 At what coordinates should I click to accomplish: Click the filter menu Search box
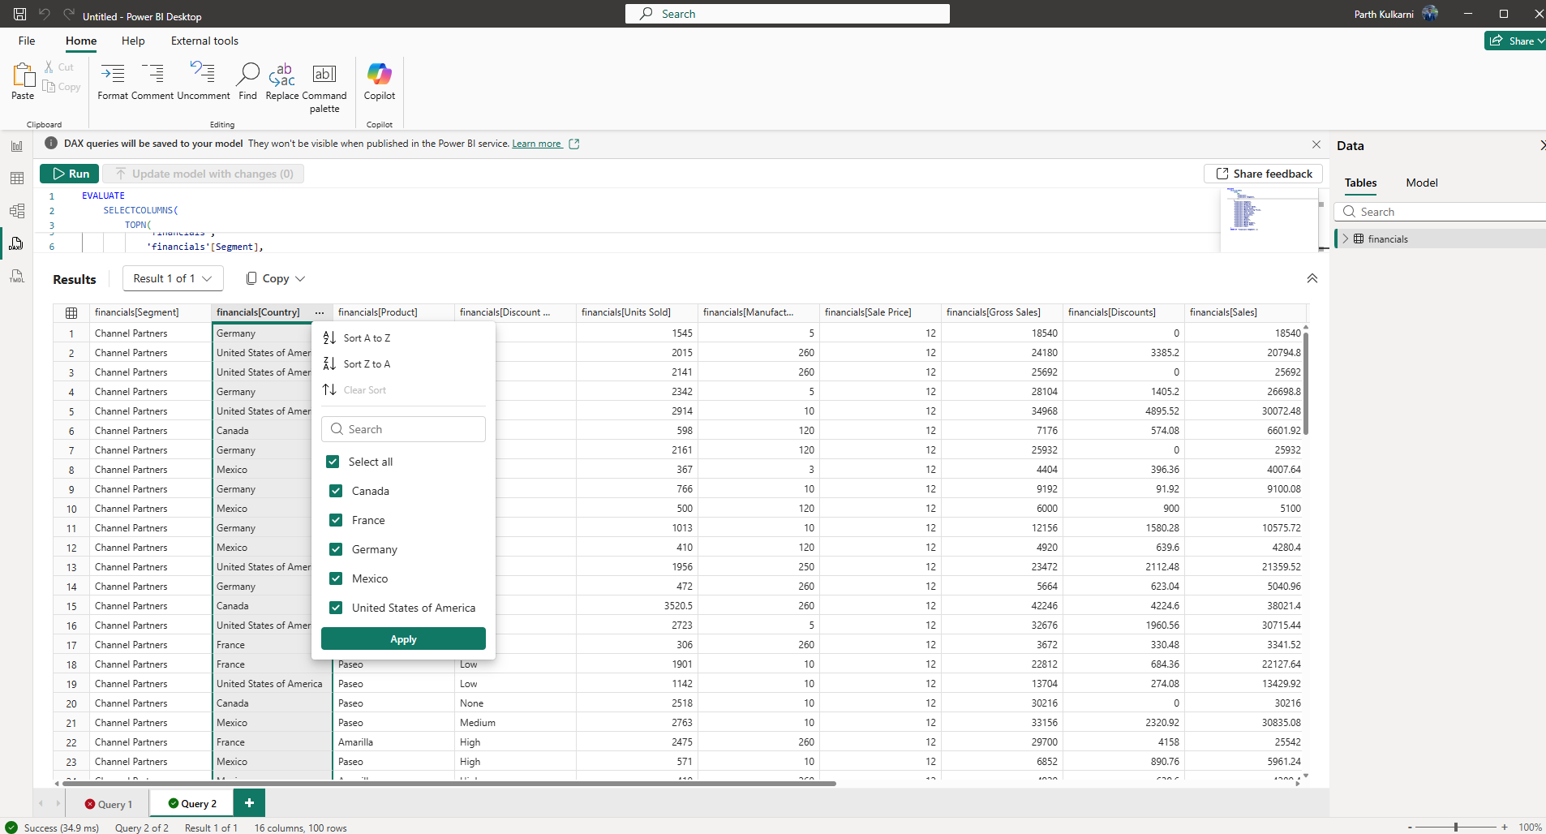click(x=403, y=429)
